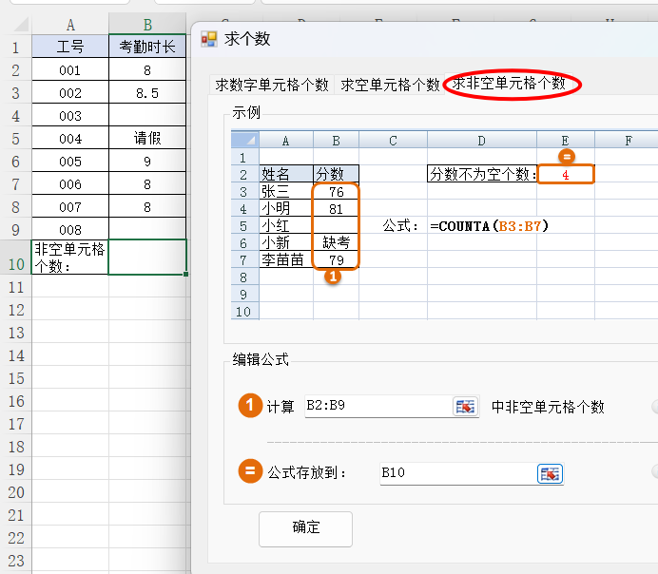The height and width of the screenshot is (574, 658).
Task: Select column B header in worksheet
Action: tap(147, 25)
